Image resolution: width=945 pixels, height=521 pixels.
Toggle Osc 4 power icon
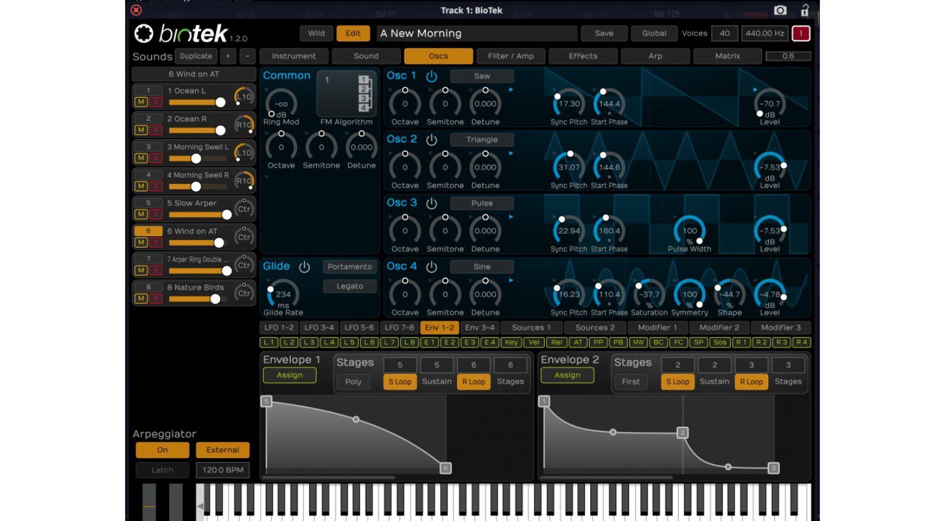coord(431,267)
